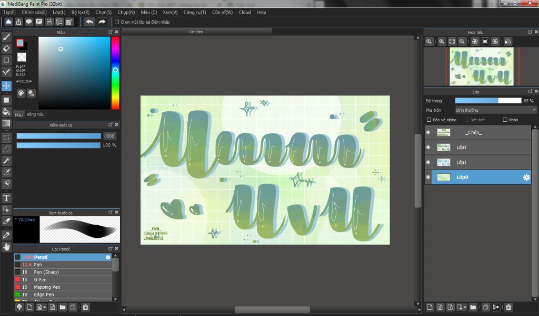
Task: Select the Eyedropper tool
Action: 6,235
